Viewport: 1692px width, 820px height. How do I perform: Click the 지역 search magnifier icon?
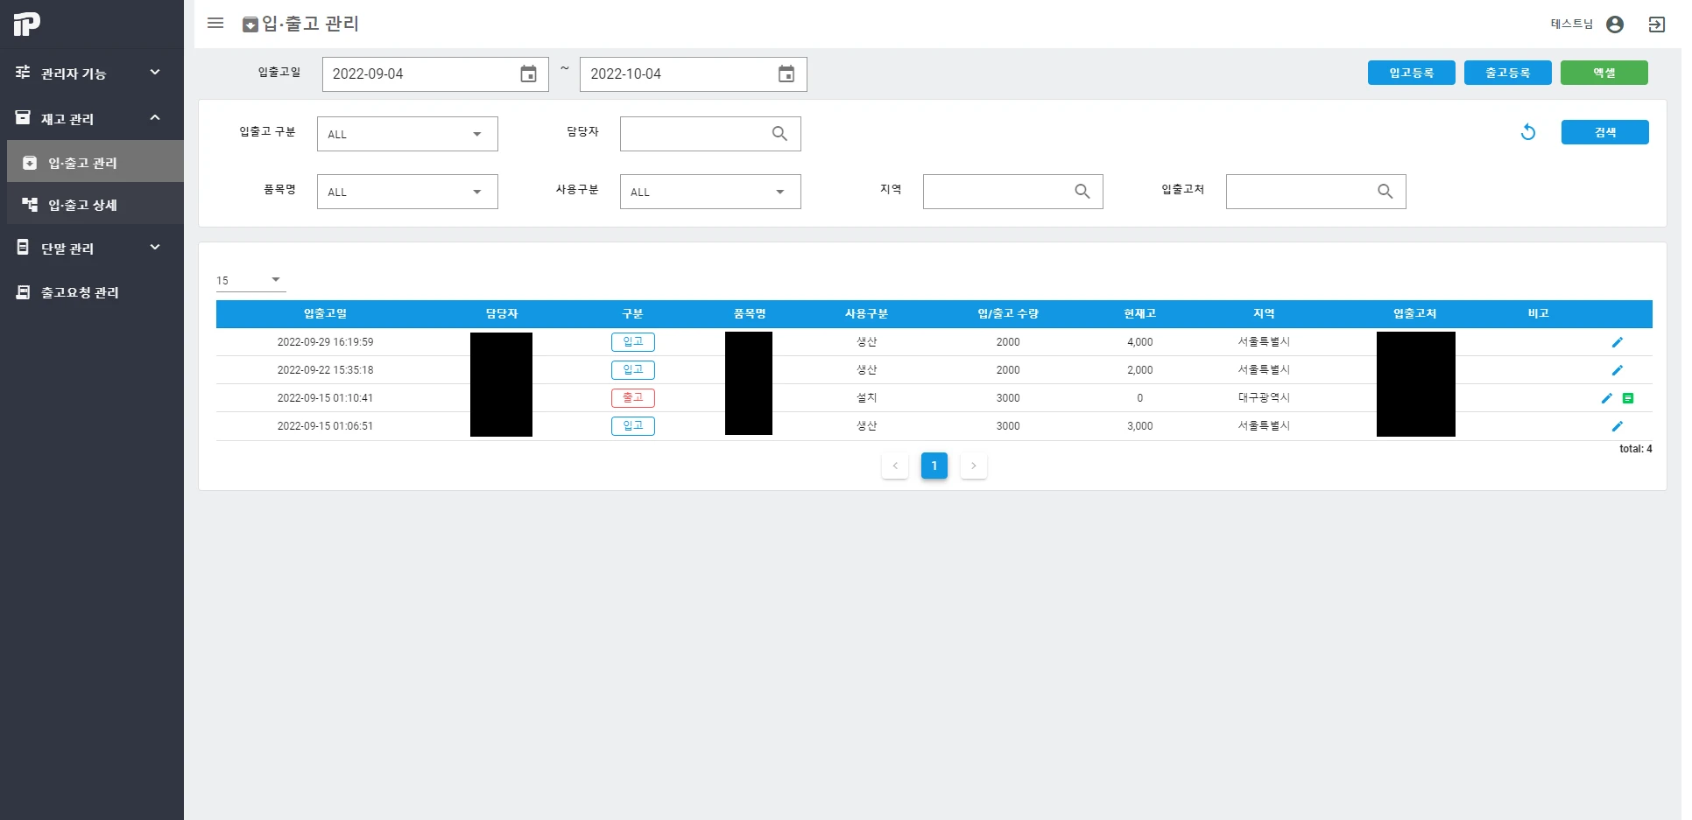pyautogui.click(x=1082, y=191)
